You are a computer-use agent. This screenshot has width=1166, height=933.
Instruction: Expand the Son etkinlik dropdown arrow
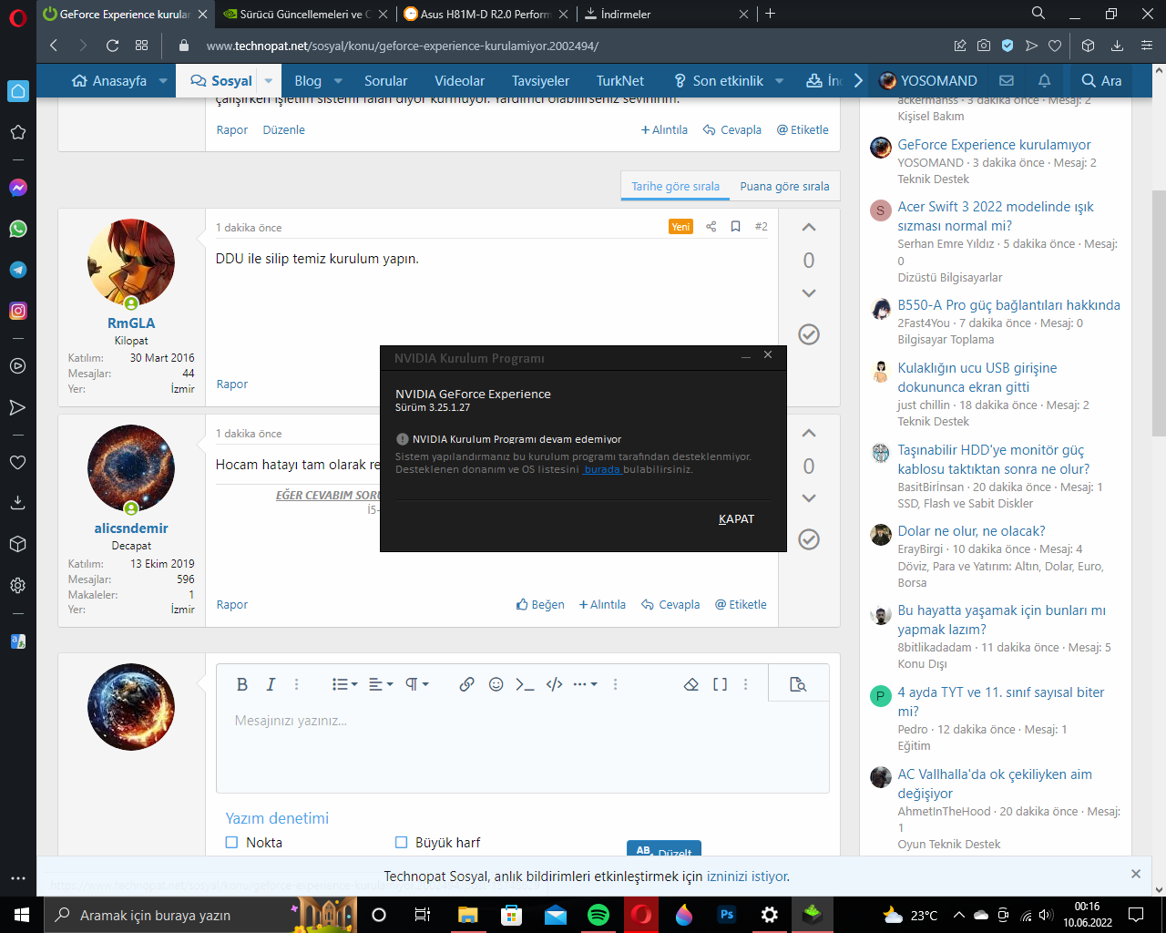[780, 81]
